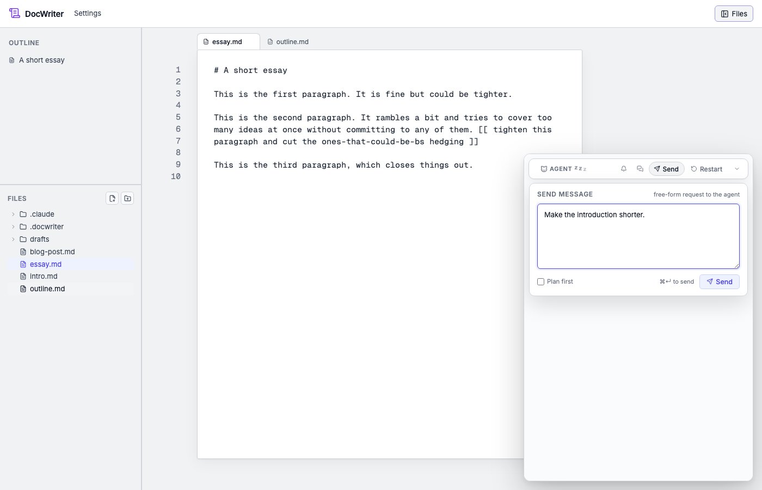762x490 pixels.
Task: Click the intro.md file icon
Action: pyautogui.click(x=23, y=276)
